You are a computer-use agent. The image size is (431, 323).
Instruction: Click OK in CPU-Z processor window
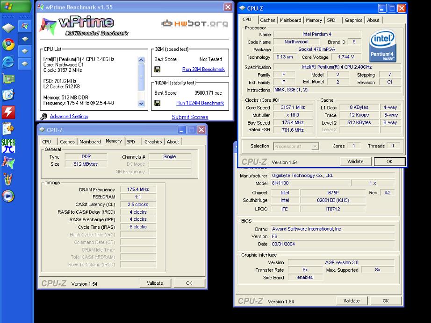389,161
